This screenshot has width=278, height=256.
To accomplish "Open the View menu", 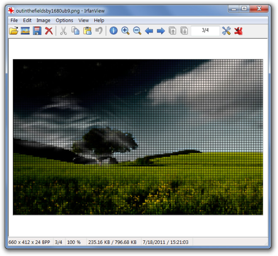I will 83,20.
